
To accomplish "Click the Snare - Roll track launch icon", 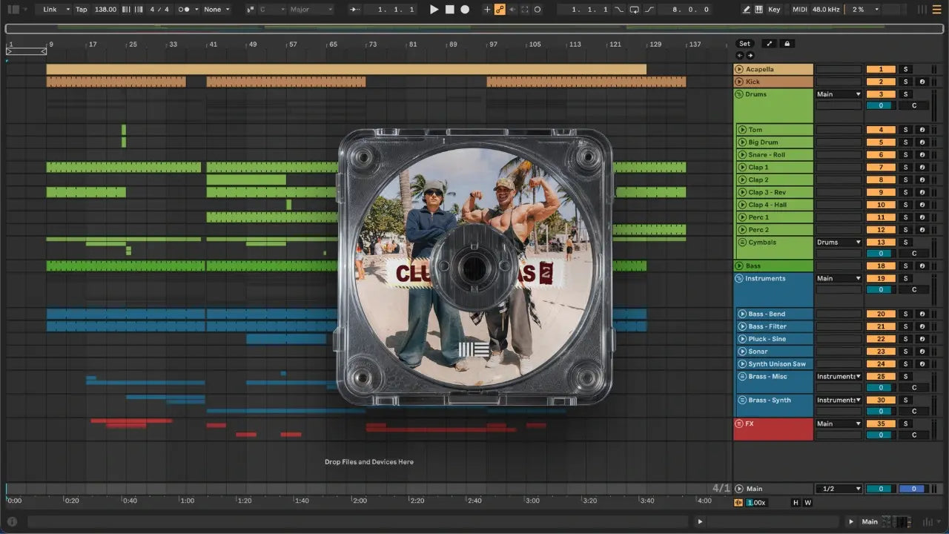I will coord(742,154).
